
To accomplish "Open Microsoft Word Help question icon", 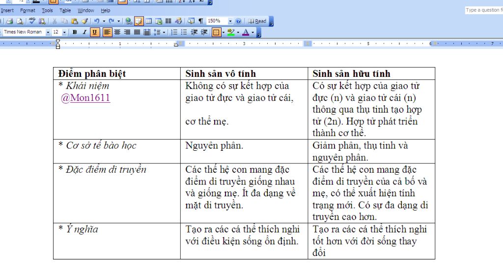I will 238,21.
